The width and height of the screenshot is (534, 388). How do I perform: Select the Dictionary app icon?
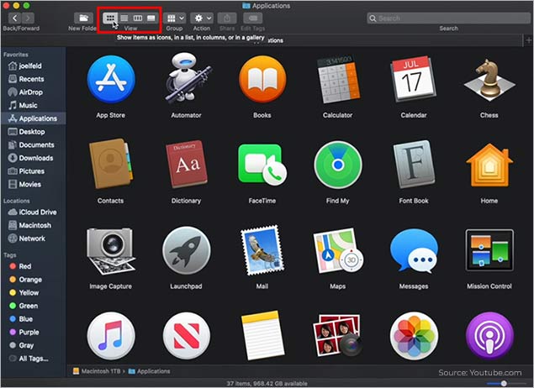pyautogui.click(x=187, y=164)
